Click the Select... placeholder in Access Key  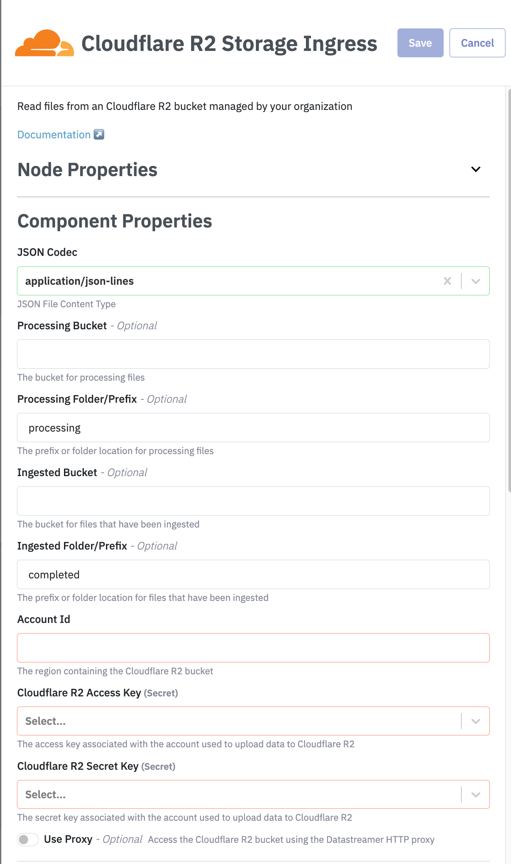pos(46,721)
